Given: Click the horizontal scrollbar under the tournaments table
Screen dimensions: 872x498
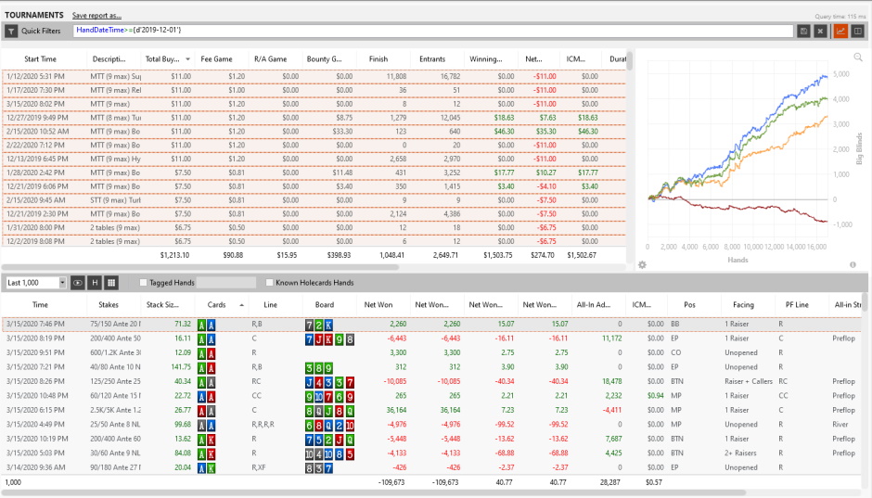Looking at the screenshot, I should coord(200,267).
